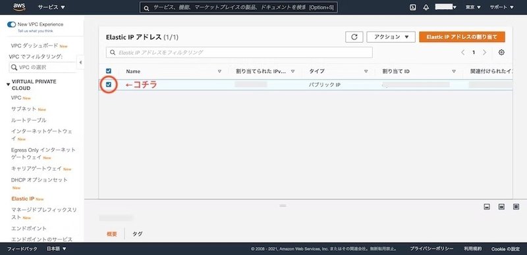Click the VPC の選択 filter field
This screenshot has width=527, height=255.
coord(43,68)
